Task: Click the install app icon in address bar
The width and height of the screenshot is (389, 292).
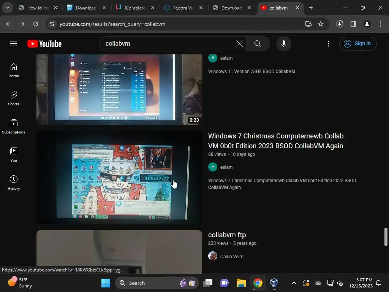Action: pyautogui.click(x=308, y=24)
